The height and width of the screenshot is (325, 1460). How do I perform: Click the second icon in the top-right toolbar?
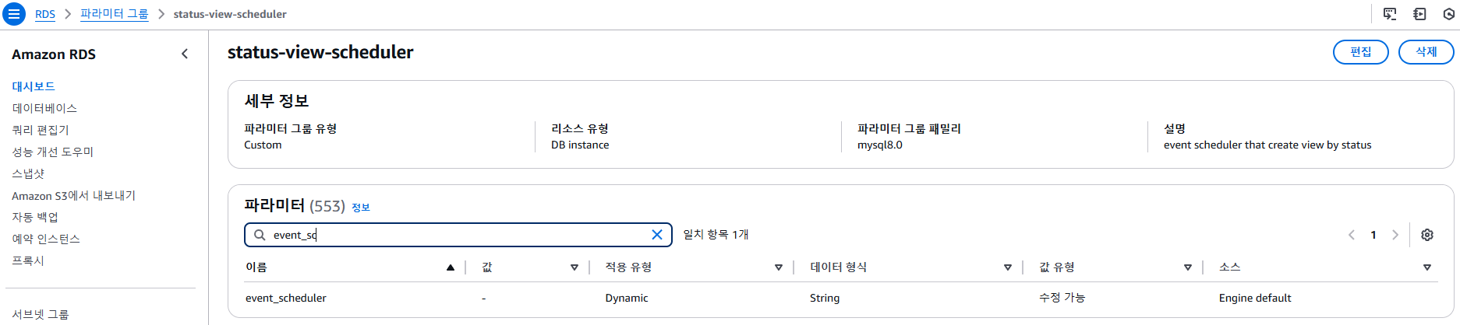[1419, 14]
